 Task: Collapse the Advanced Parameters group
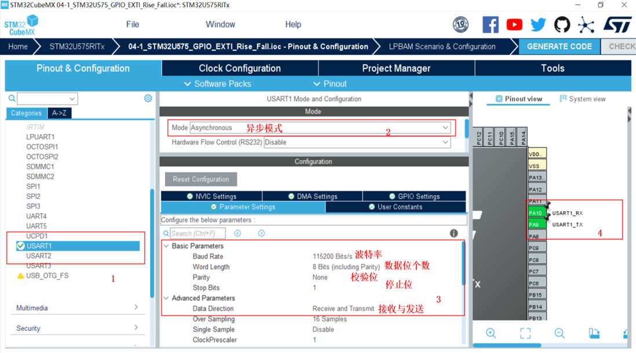point(166,298)
